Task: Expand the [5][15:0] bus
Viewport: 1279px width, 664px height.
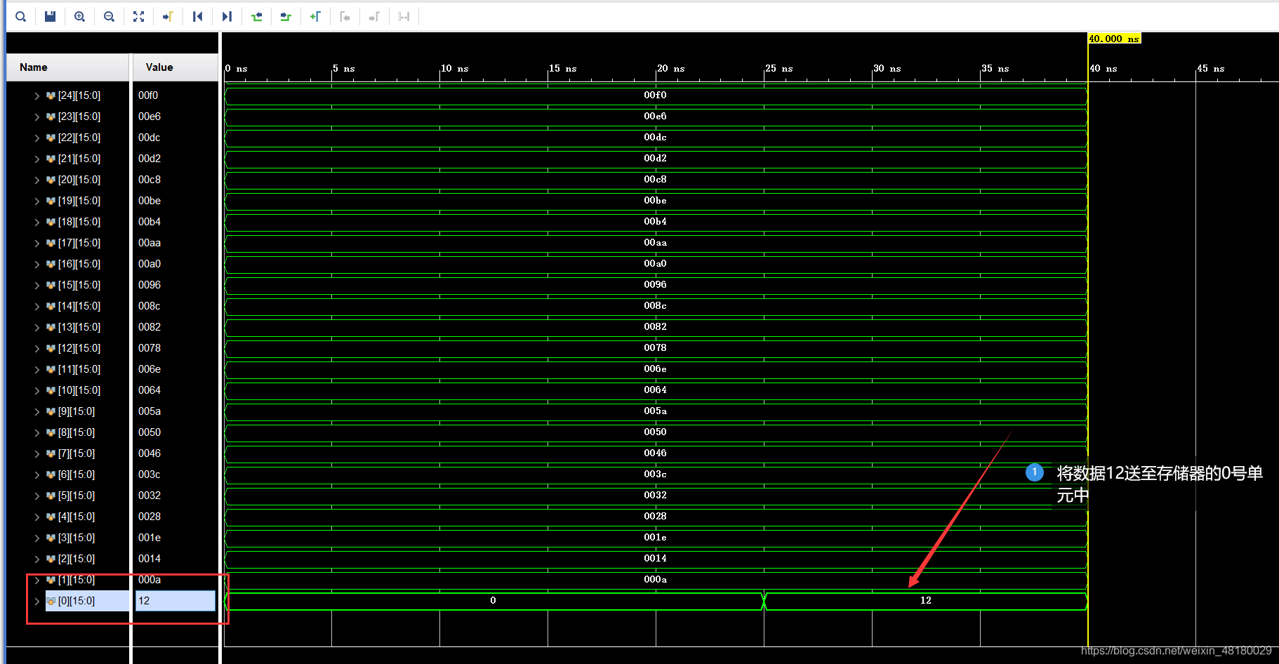Action: 37,496
